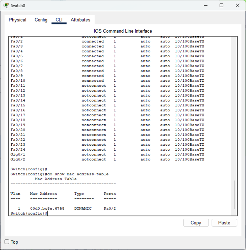Image resolution: width=246 pixels, height=250 pixels.
Task: Enable the Top checkbox
Action: point(7,242)
